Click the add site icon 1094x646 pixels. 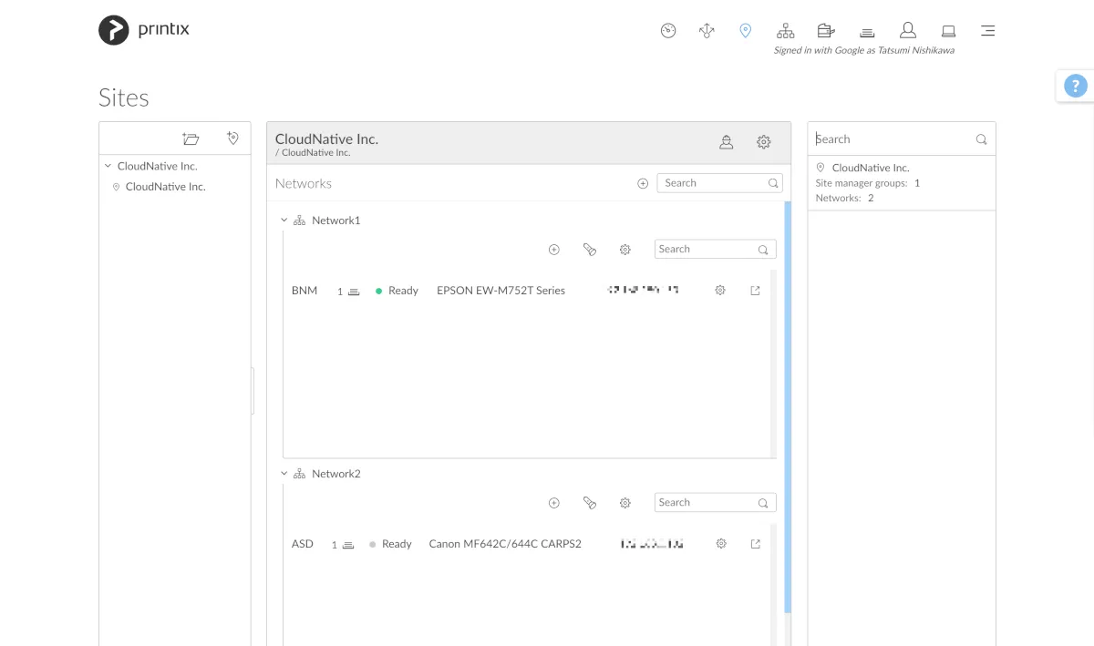[x=232, y=138]
